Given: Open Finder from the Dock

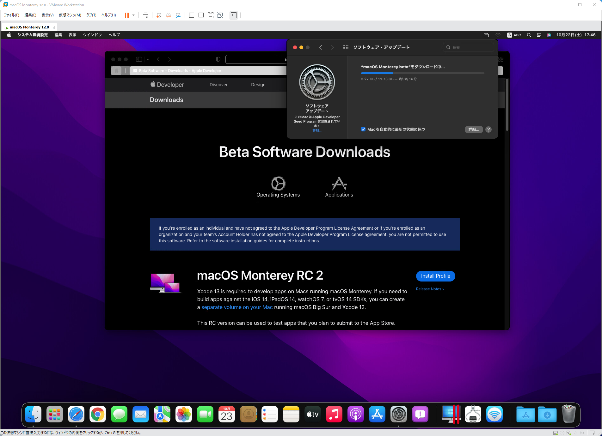Looking at the screenshot, I should (x=33, y=414).
